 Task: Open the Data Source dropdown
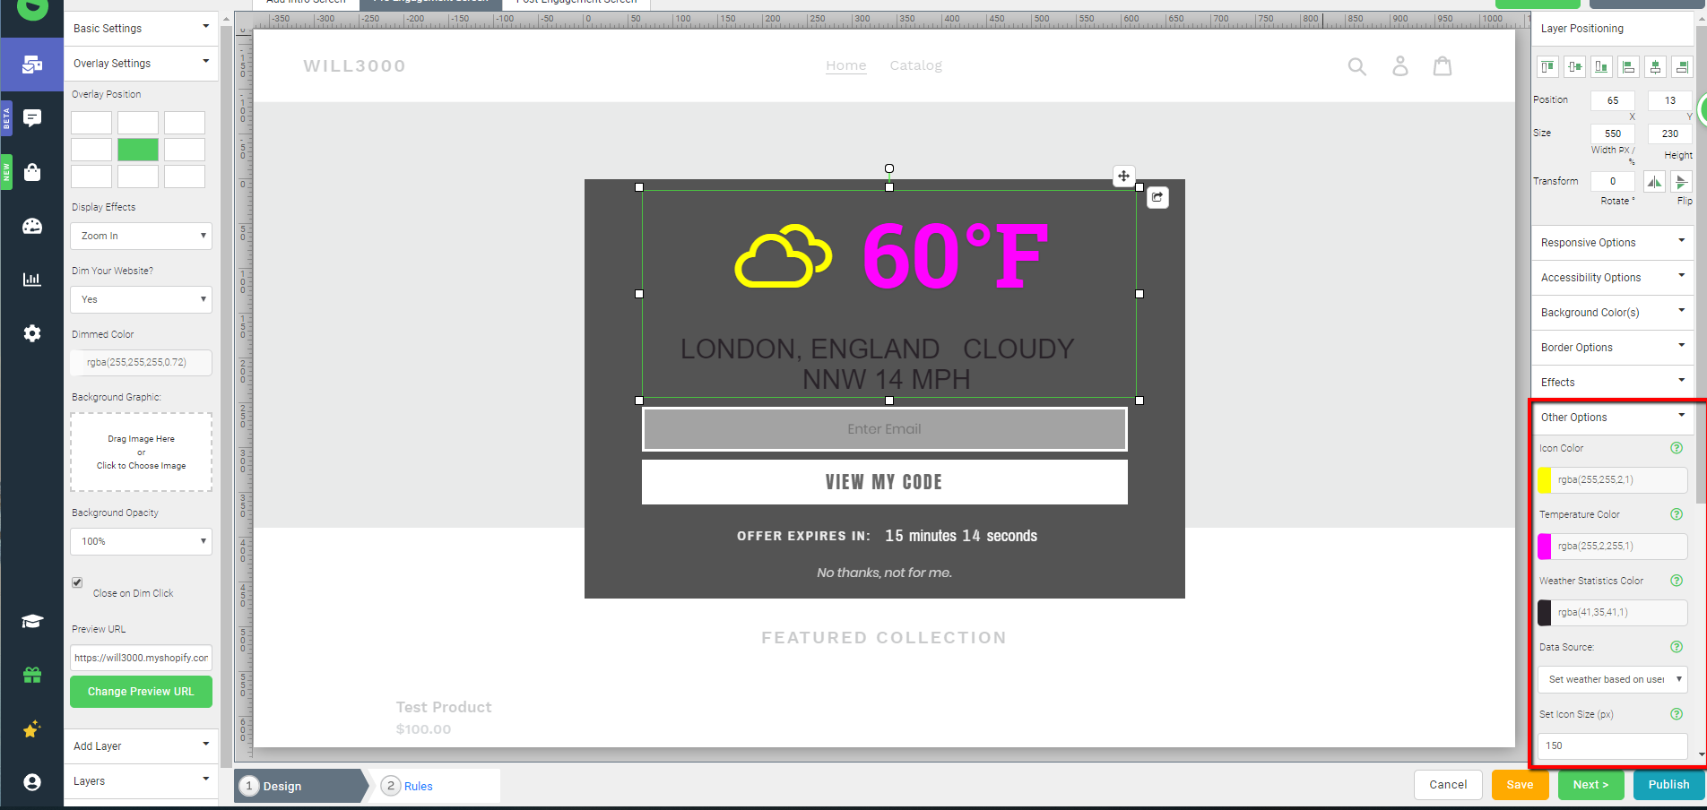point(1611,679)
